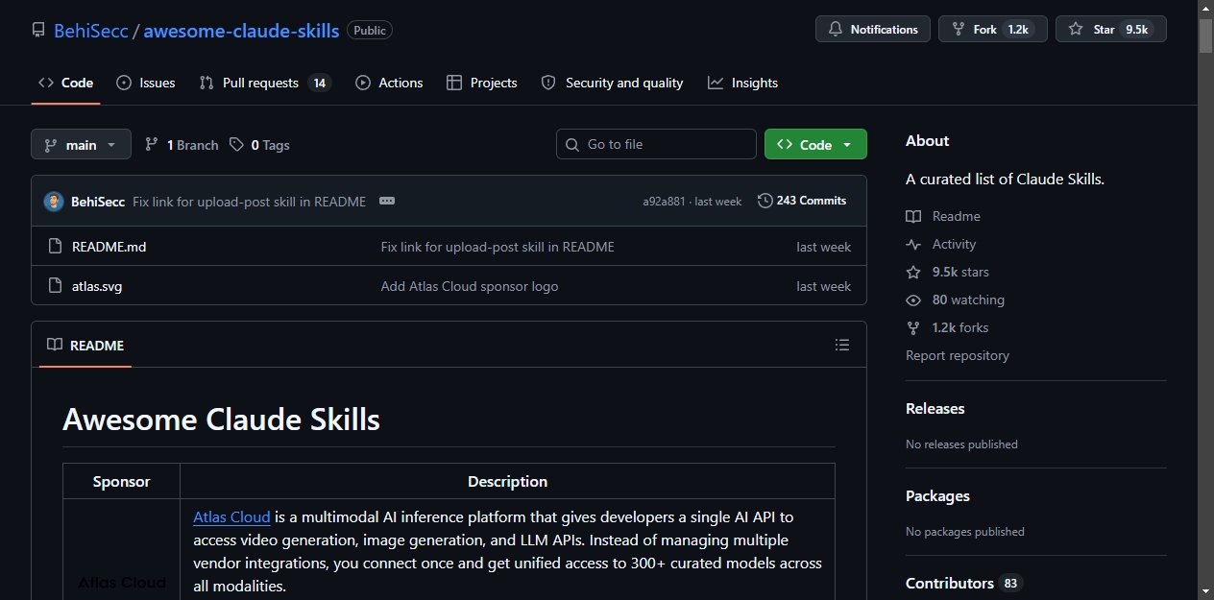The height and width of the screenshot is (600, 1214).
Task: Click the play icon on Actions tab
Action: 363,83
